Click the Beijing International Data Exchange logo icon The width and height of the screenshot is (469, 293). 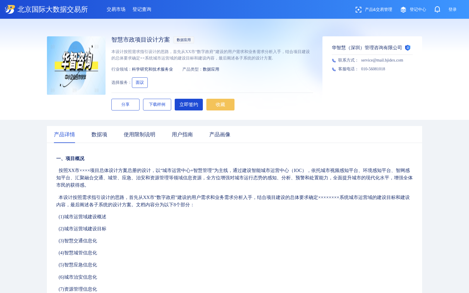[x=10, y=9]
